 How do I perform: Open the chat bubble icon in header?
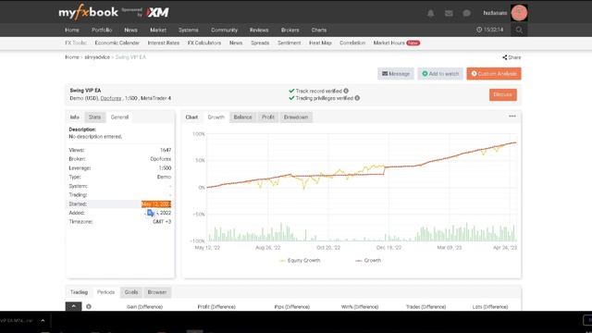(x=466, y=13)
